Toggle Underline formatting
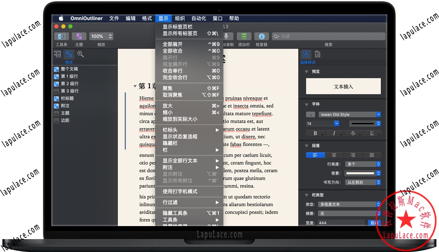439x252 pixels. (x=371, y=133)
